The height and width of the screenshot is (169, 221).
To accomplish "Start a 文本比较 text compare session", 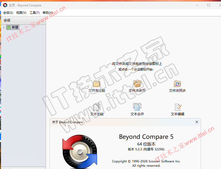I will [x=97, y=109].
